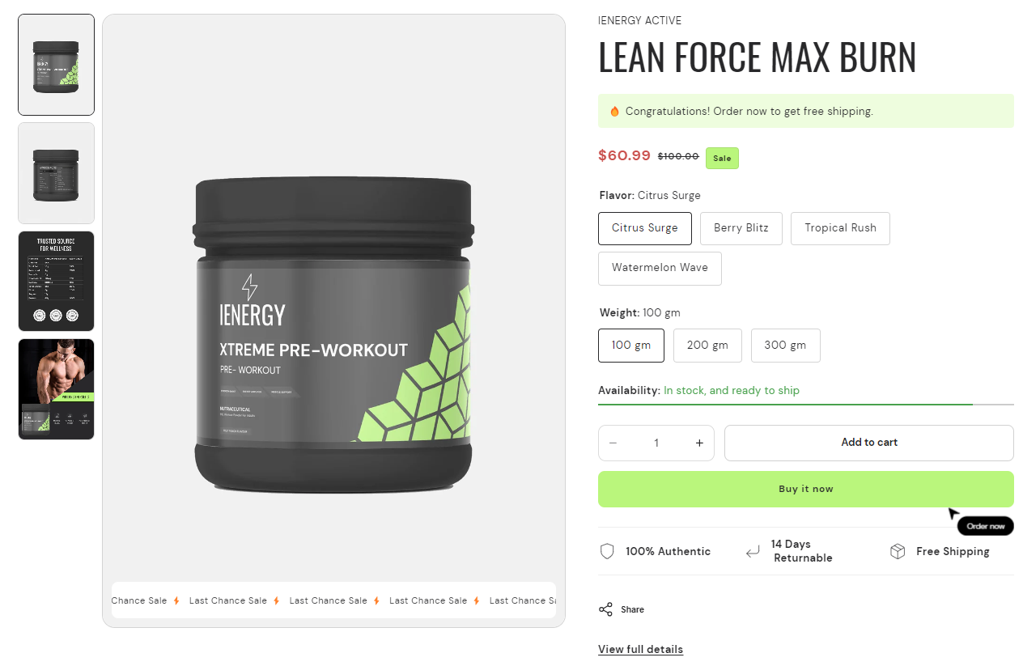Screen dimensions: 1023x666
Task: Click the stock availability progress bar
Action: [x=806, y=404]
